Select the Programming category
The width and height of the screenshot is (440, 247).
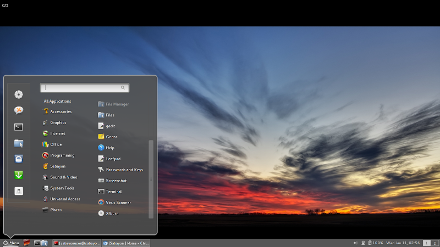(x=62, y=155)
